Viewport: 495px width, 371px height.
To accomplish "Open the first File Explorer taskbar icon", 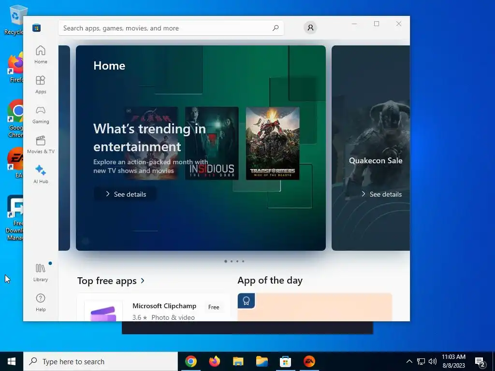I will coord(238,361).
